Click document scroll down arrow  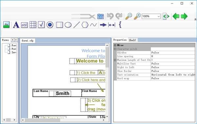tap(107, 116)
